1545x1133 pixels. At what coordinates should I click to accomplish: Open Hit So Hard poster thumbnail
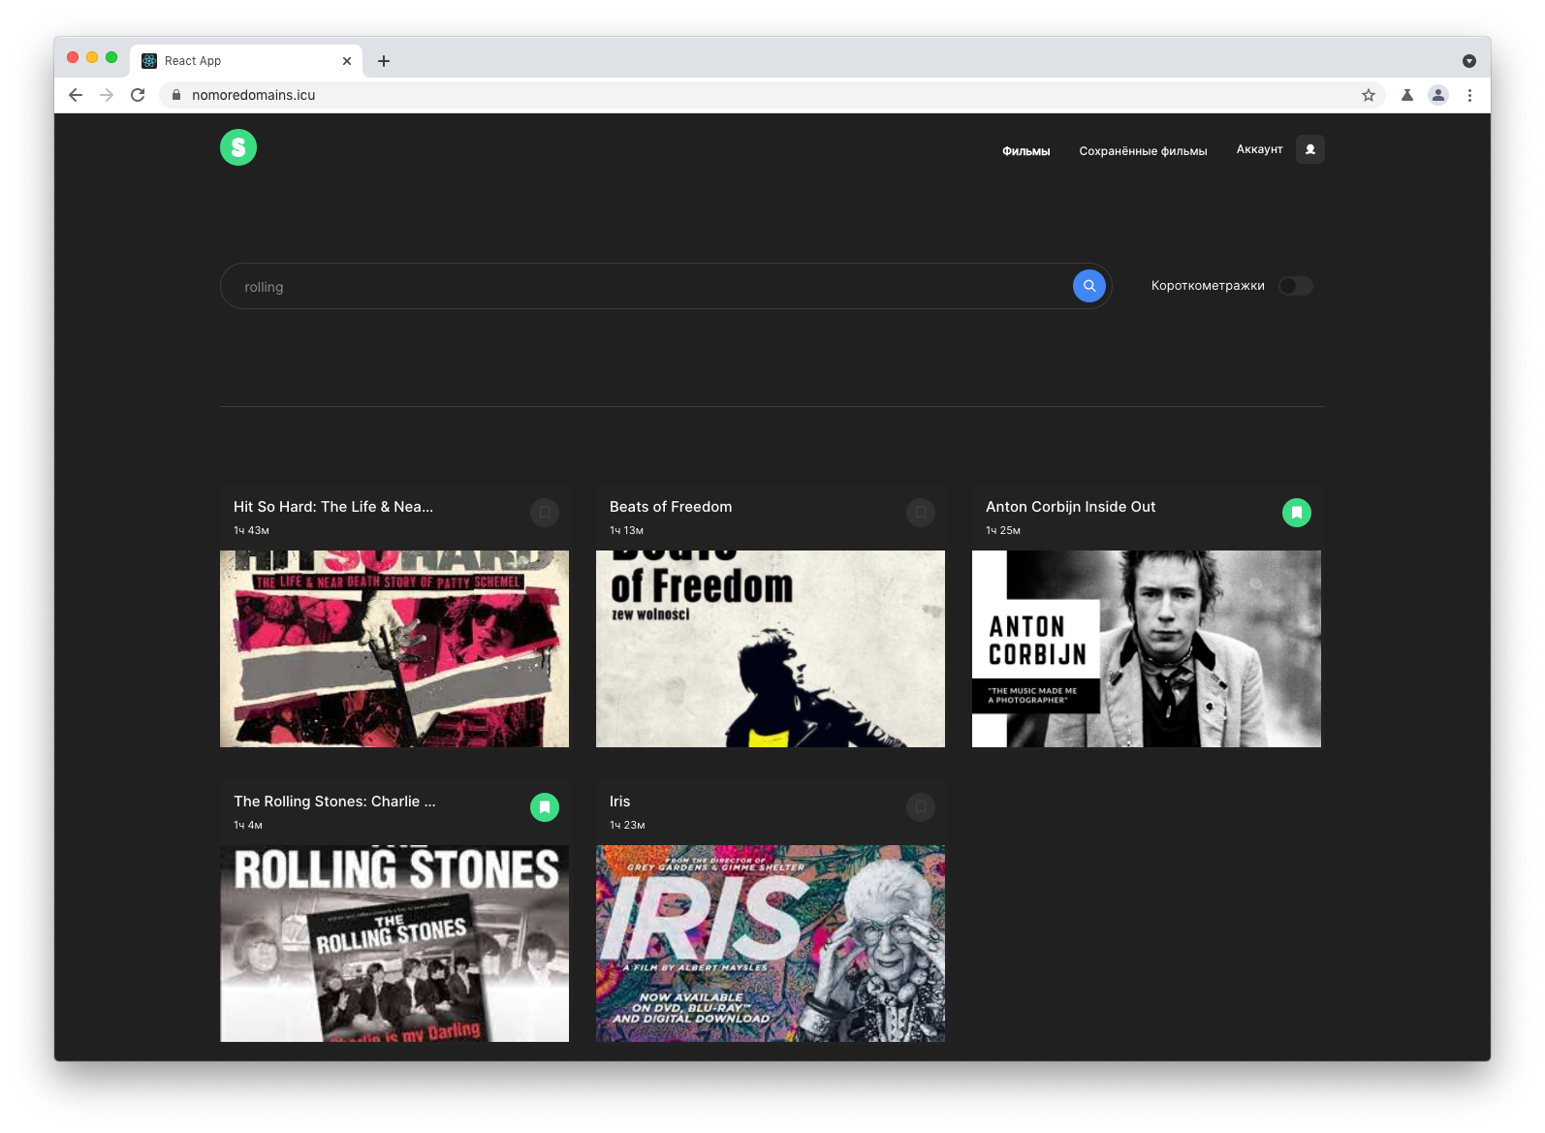pos(394,648)
